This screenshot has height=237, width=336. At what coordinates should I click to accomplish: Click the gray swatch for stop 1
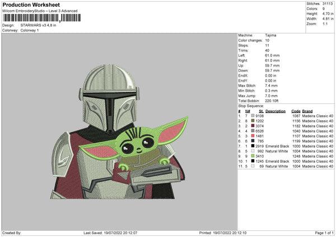[x=251, y=116]
